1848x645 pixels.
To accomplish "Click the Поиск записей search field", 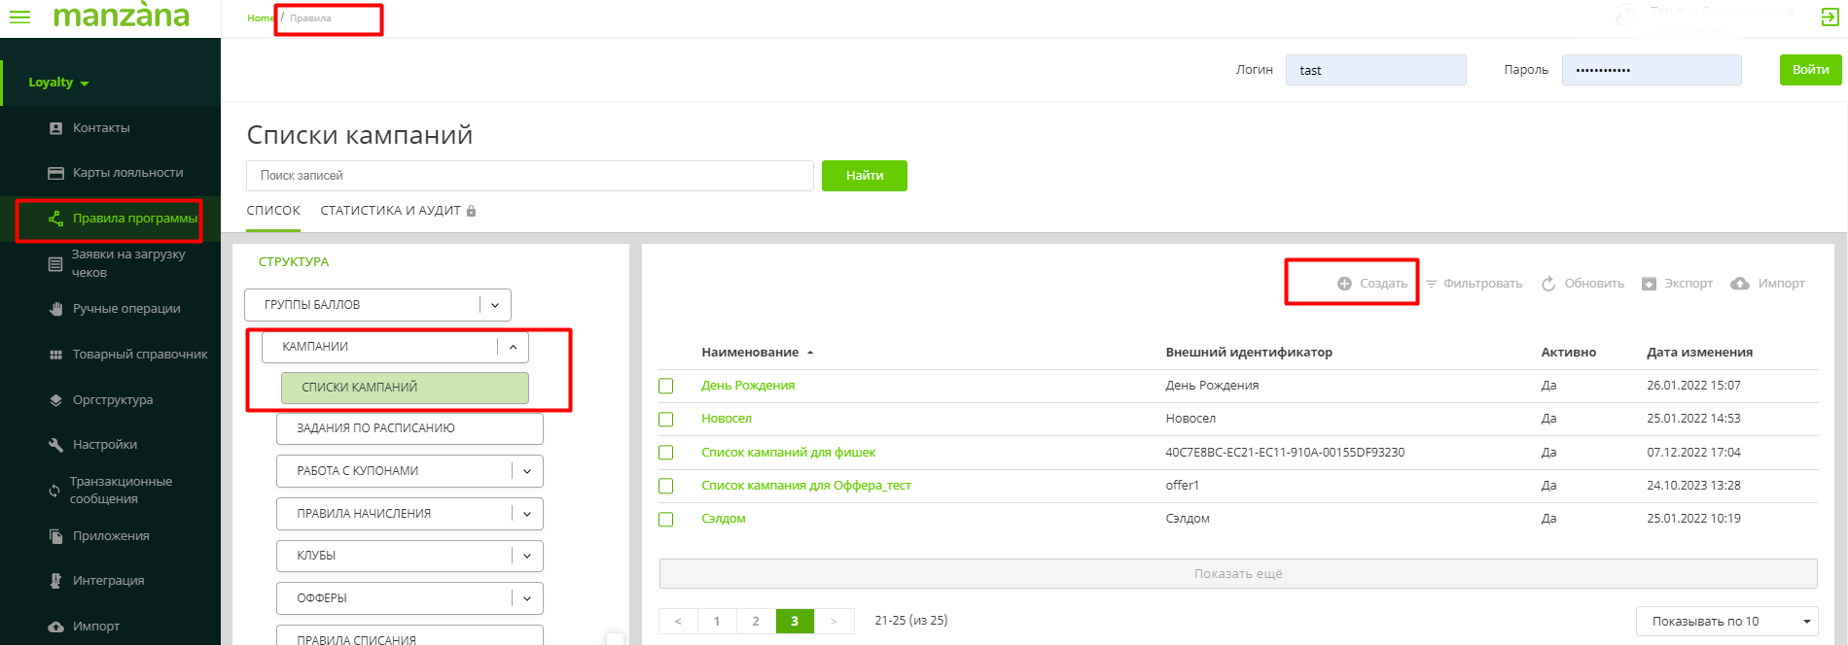I will point(529,176).
